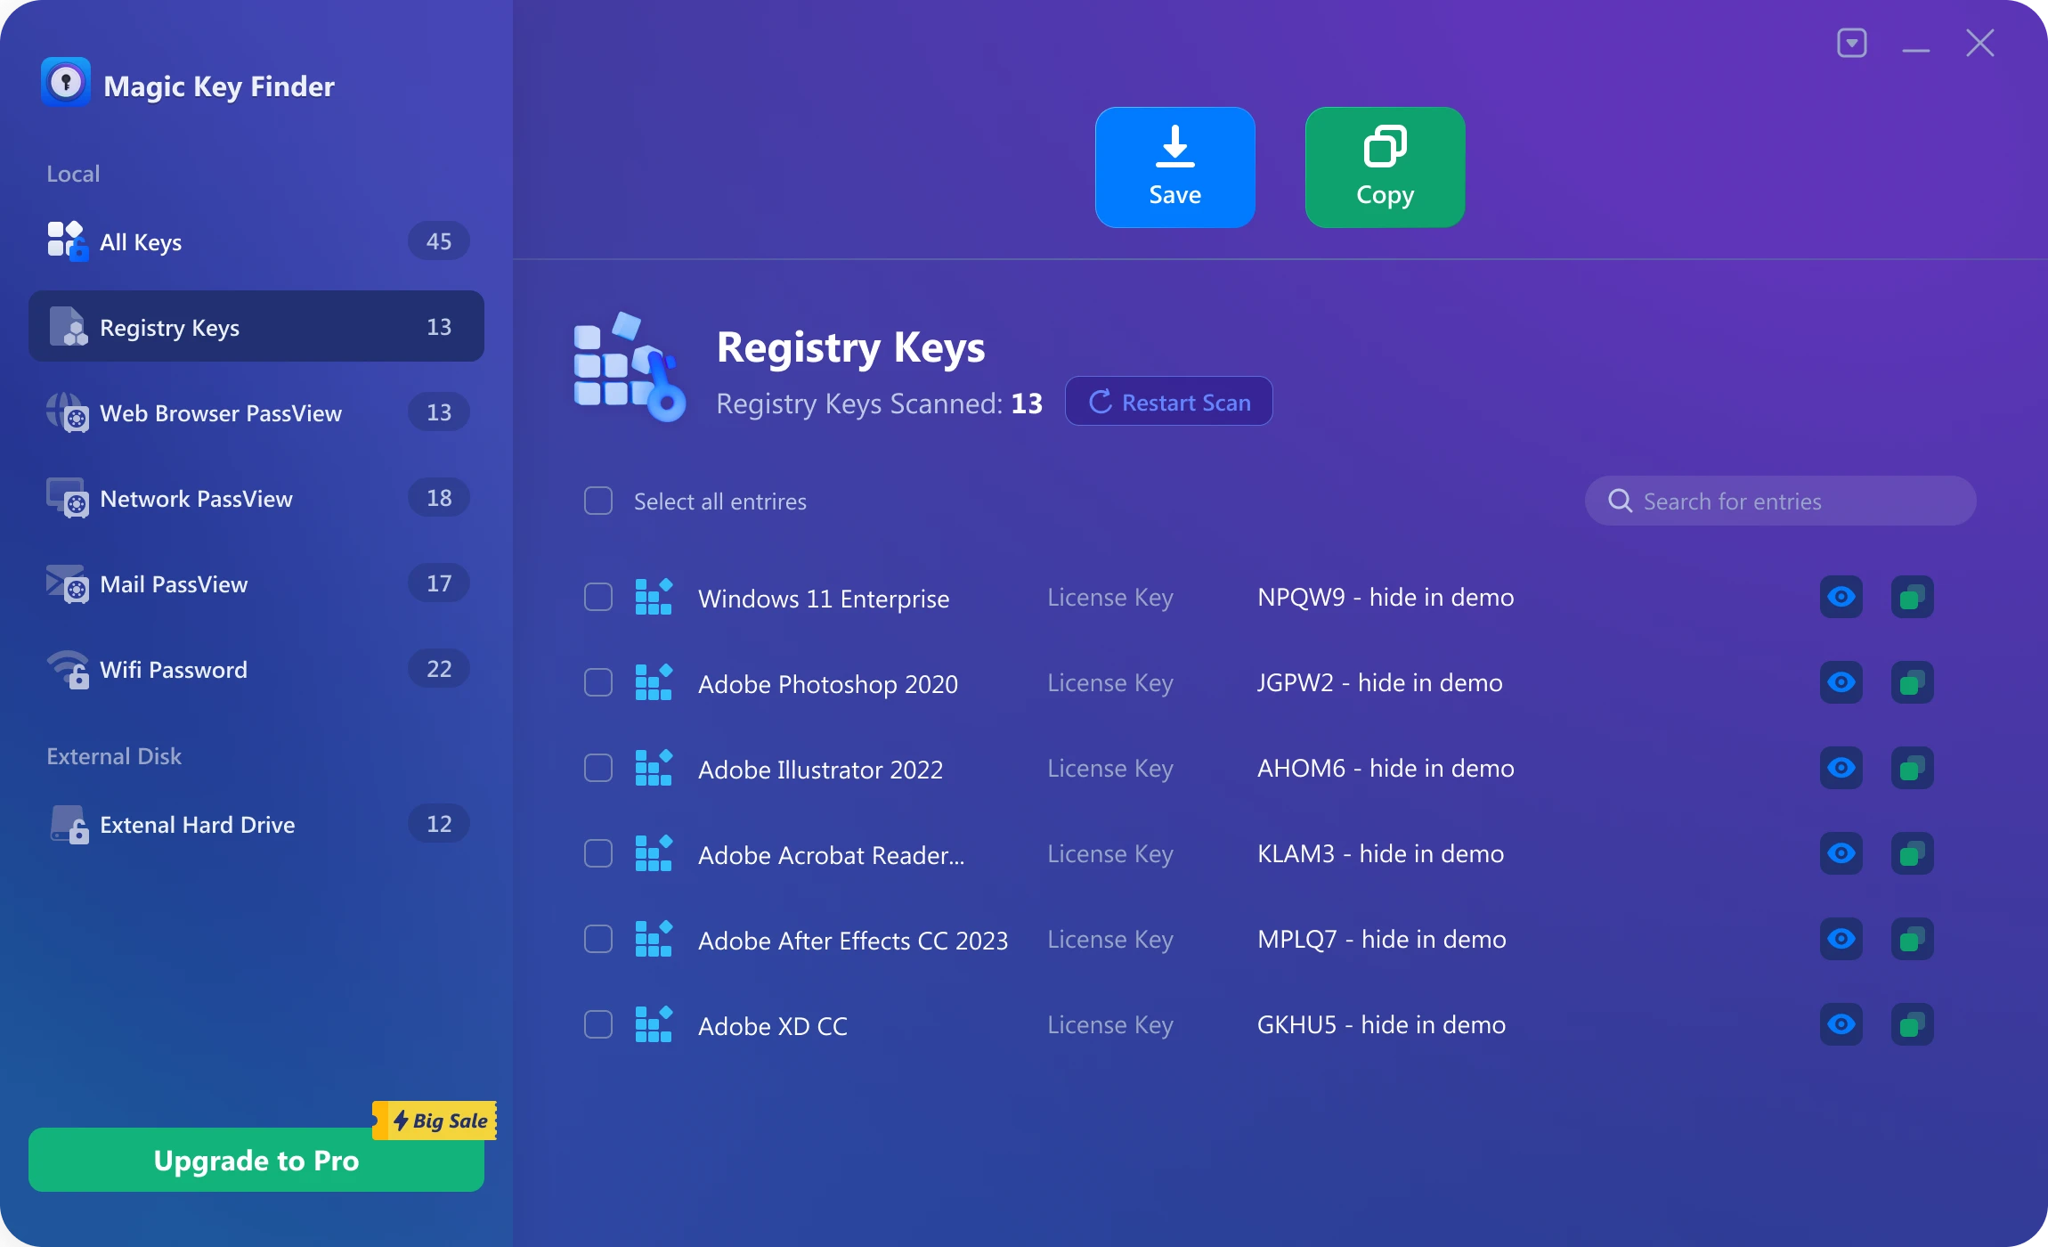Image resolution: width=2048 pixels, height=1247 pixels.
Task: Click the Magic Key Finder app logo
Action: [x=67, y=82]
